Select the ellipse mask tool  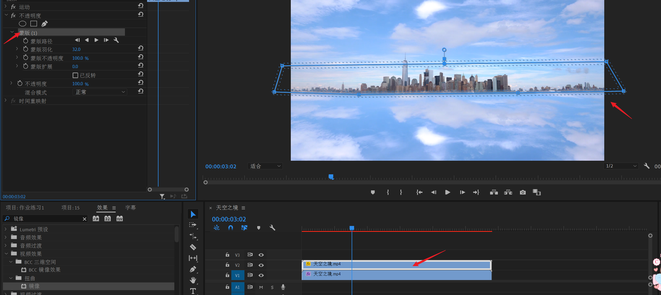(22, 24)
